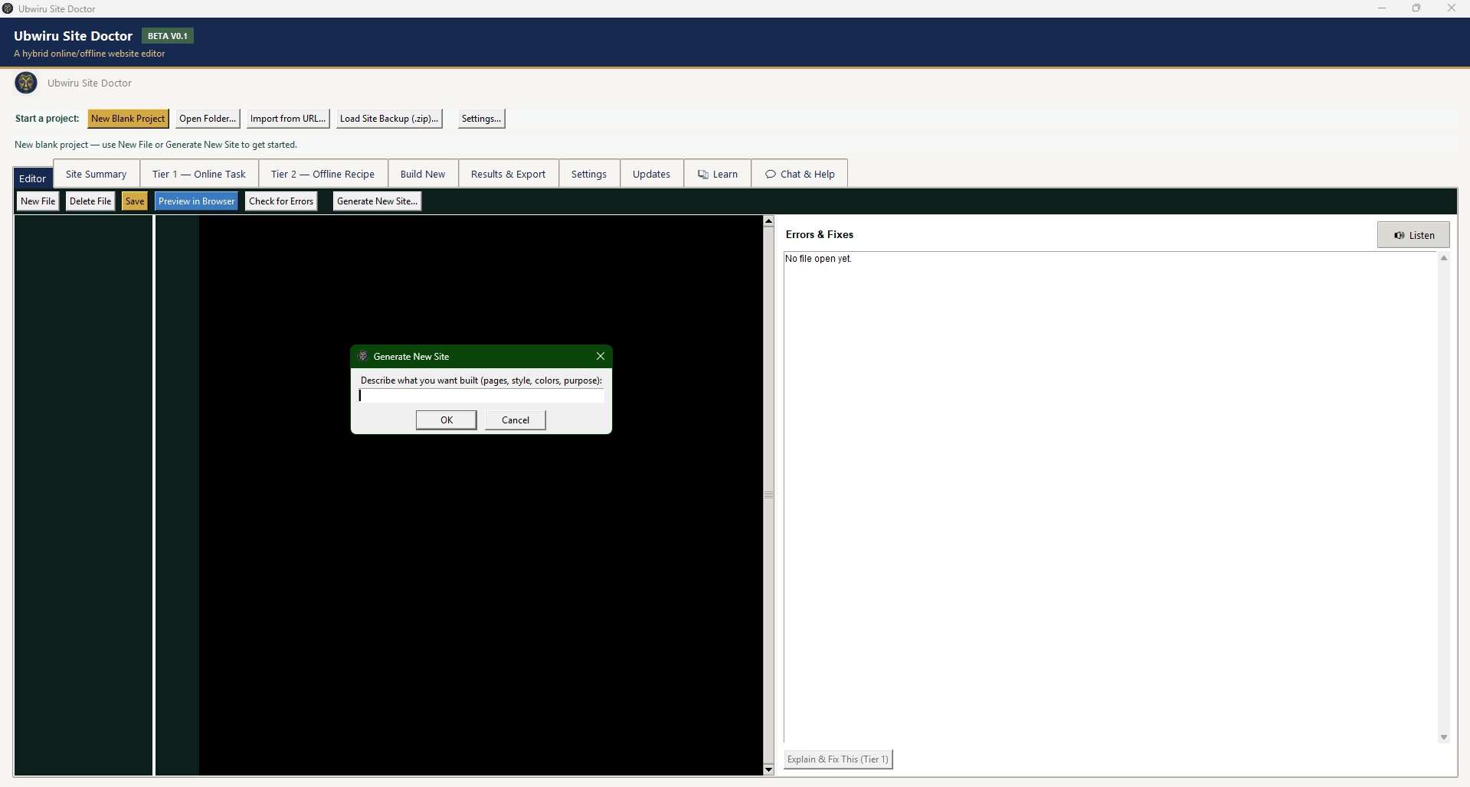1470x787 pixels.
Task: Open the top Settings... button
Action: click(x=481, y=119)
